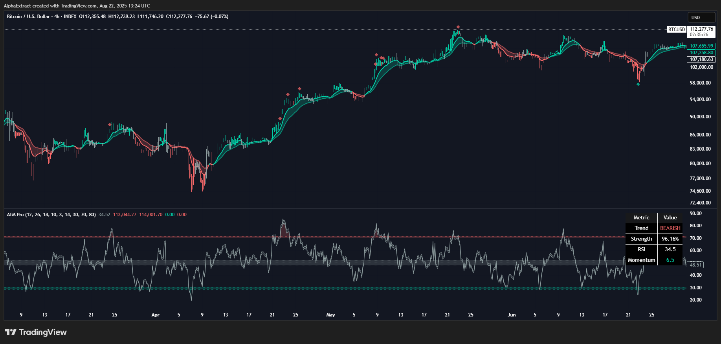The height and width of the screenshot is (344, 721).
Task: Click the 102,000.00 price axis label
Action: (701, 67)
